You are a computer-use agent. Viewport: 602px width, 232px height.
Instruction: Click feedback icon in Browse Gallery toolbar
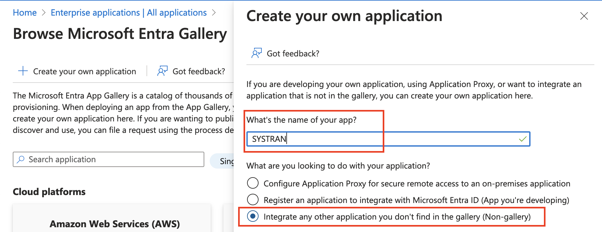click(x=162, y=71)
